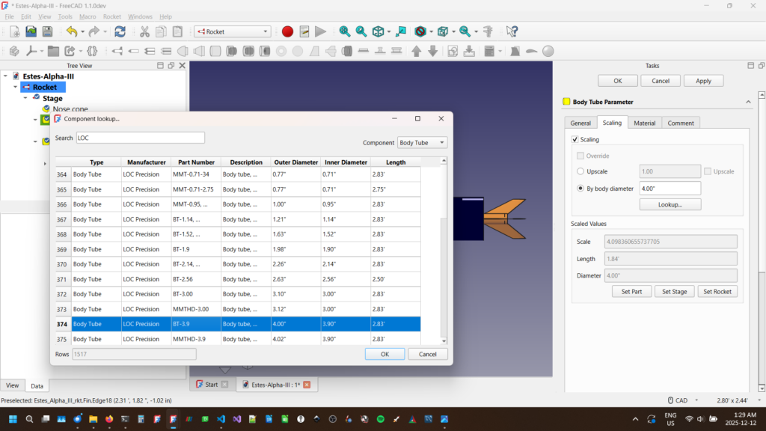
Task: Click the Refresh recompute icon
Action: coord(120,31)
